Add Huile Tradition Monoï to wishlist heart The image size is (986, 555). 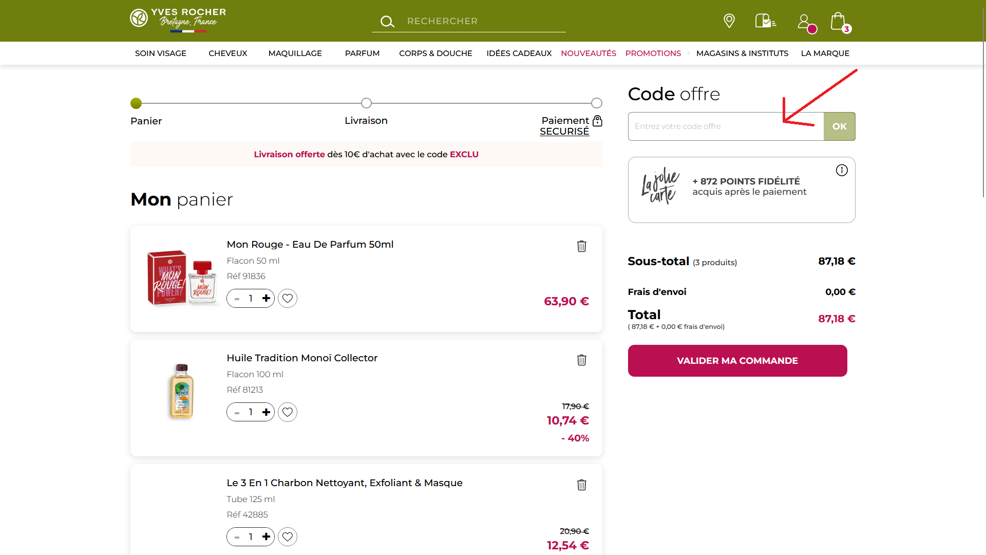[288, 412]
